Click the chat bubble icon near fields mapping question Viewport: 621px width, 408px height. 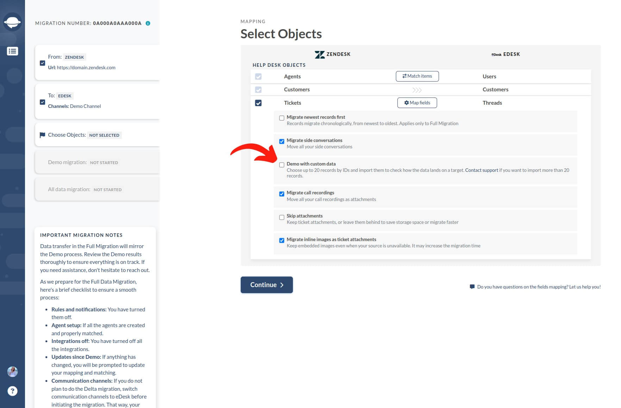[472, 287]
